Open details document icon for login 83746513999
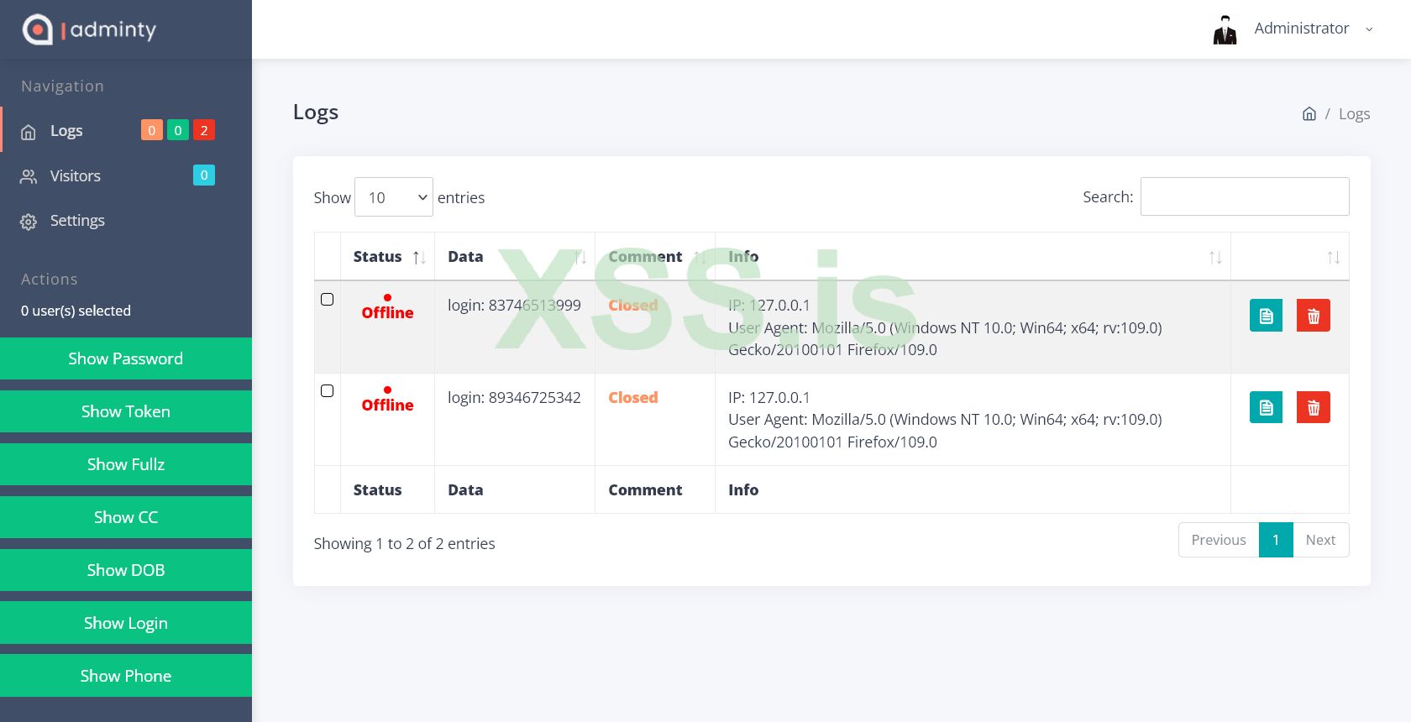Viewport: 1411px width, 722px height. pos(1267,316)
